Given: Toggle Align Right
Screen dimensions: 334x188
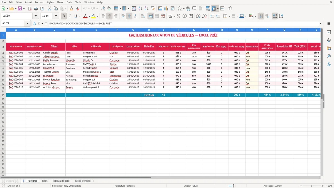Looking at the screenshot, I should tap(116, 16).
